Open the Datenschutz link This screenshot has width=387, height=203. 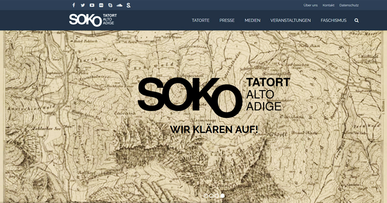349,5
